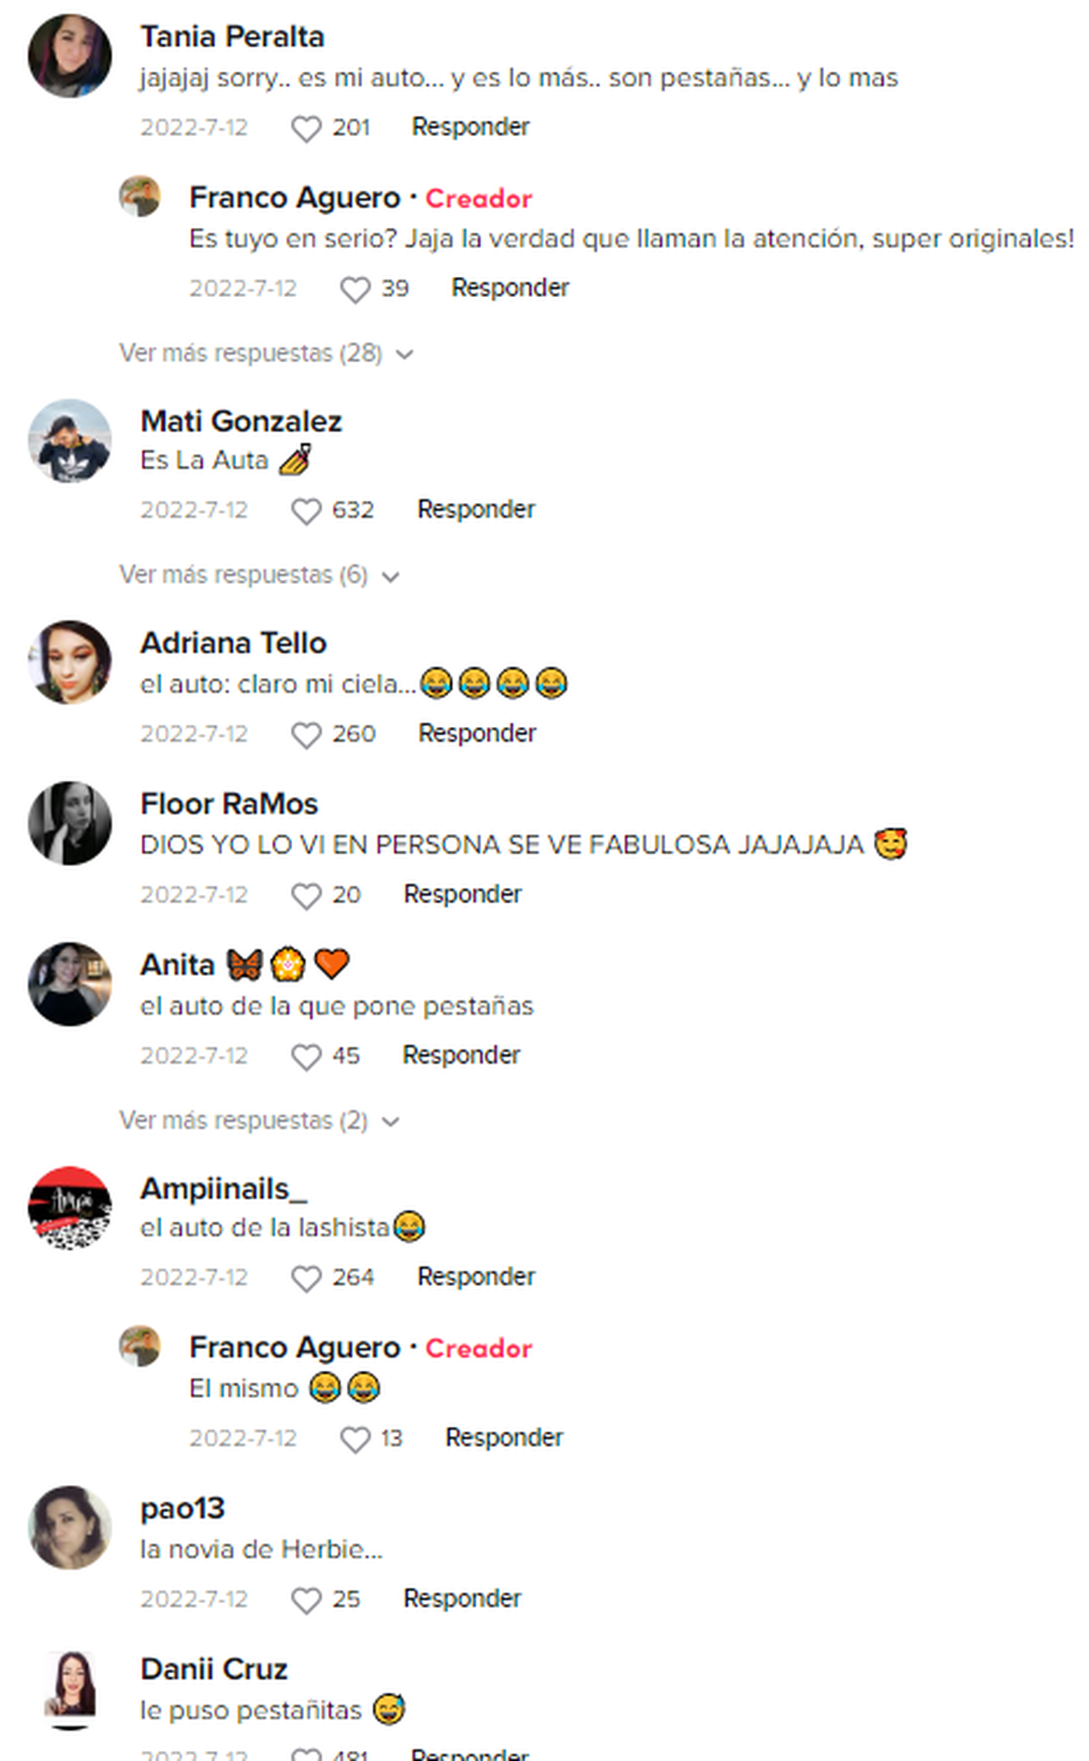Tap the heart on Mati Gonzalez's comment
The height and width of the screenshot is (1761, 1089).
[x=306, y=511]
